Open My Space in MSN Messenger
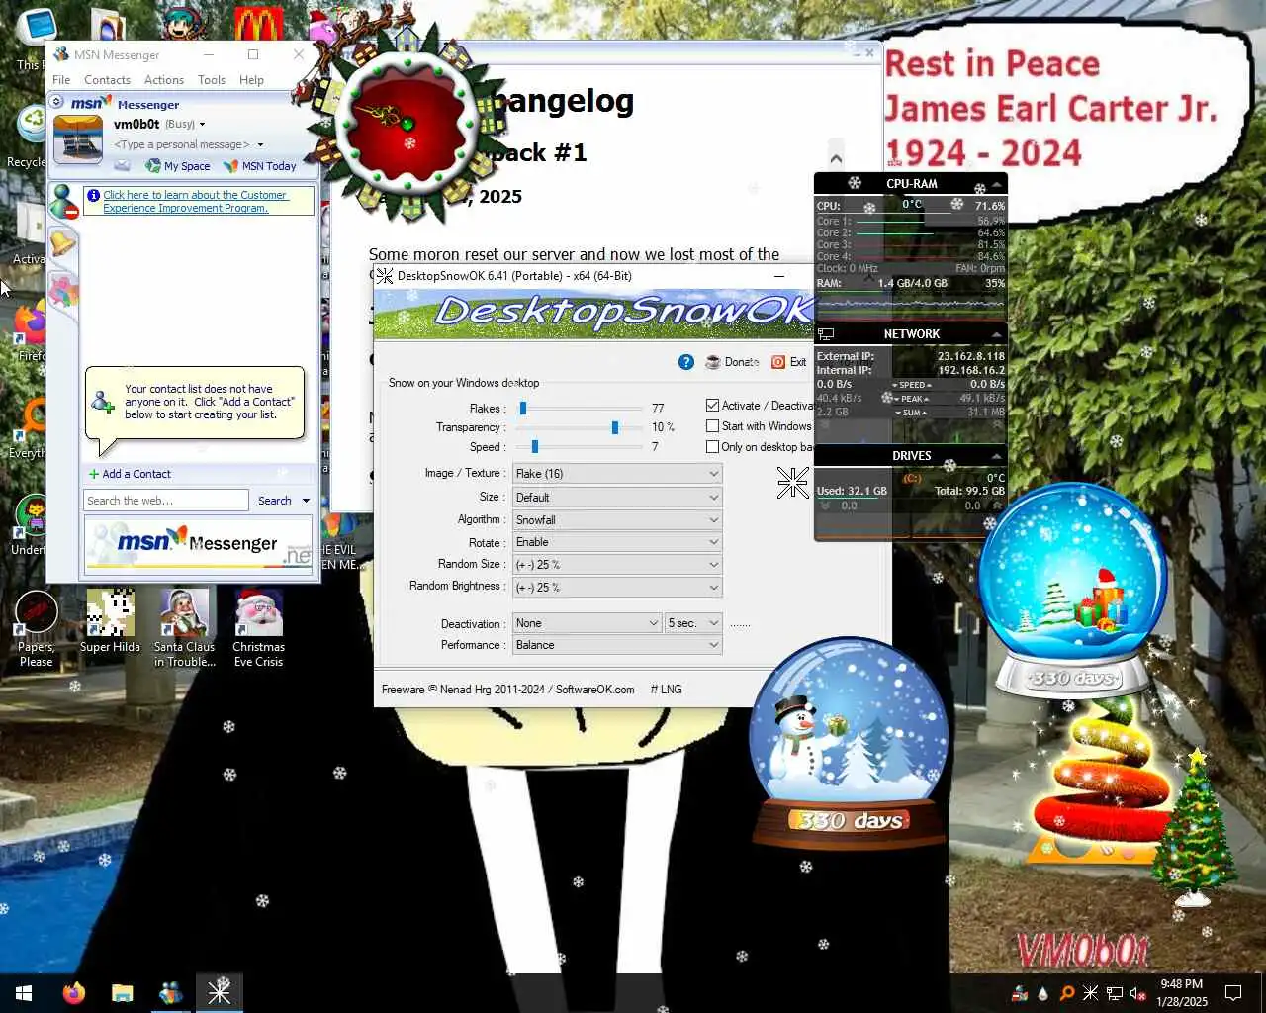The image size is (1266, 1013). pos(178,166)
